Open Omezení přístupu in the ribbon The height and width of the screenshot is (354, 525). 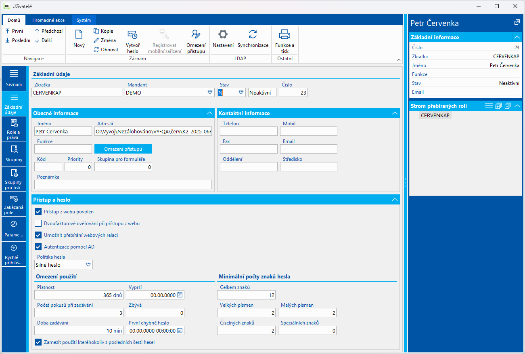(196, 41)
